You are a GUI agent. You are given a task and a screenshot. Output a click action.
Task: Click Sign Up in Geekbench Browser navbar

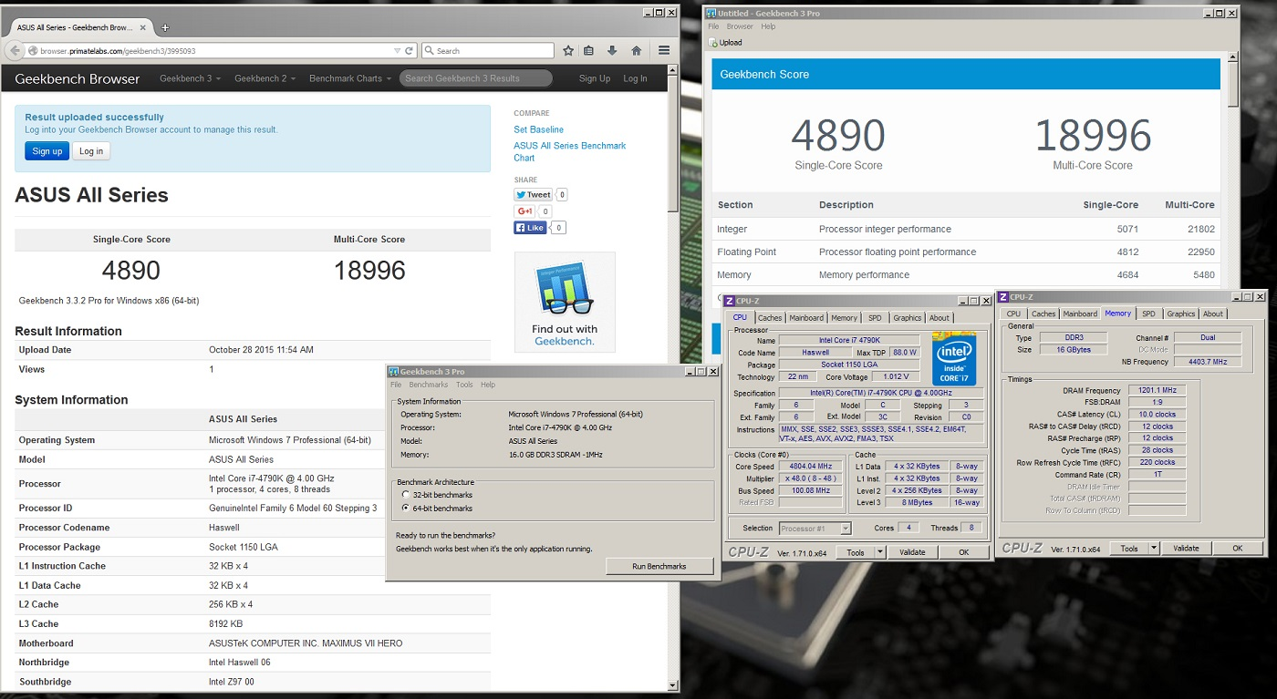[x=595, y=78]
